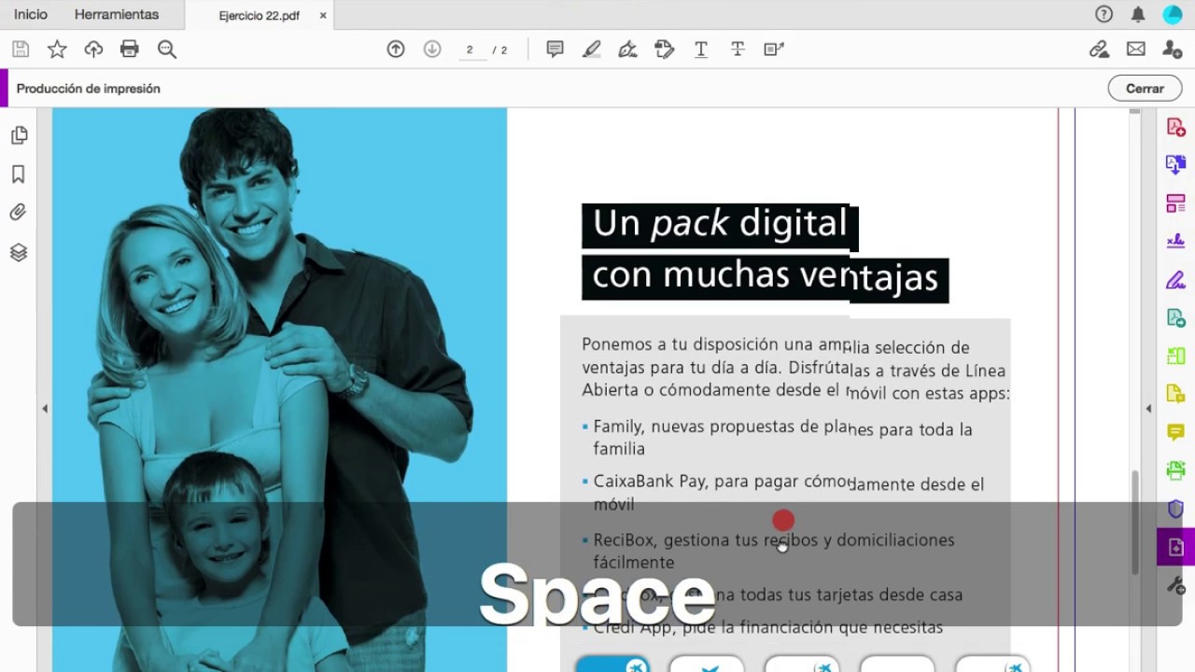Send file by email envelope icon
1195x672 pixels.
[x=1136, y=49]
